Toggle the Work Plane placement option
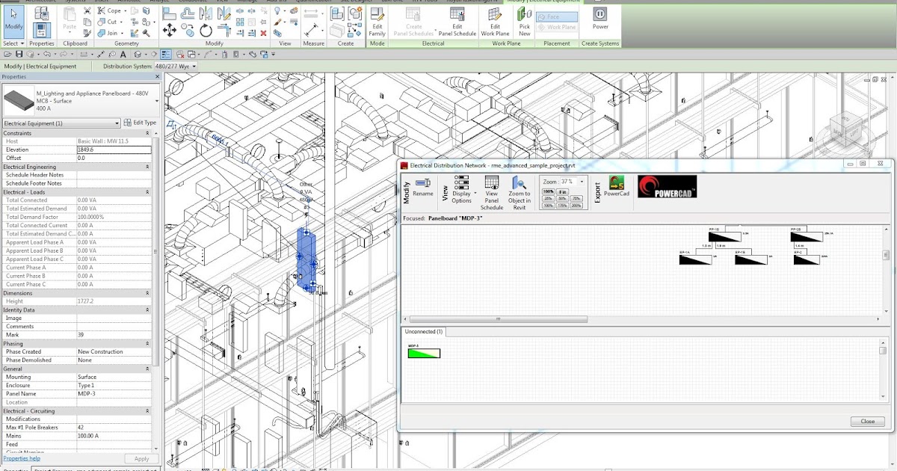 point(555,28)
